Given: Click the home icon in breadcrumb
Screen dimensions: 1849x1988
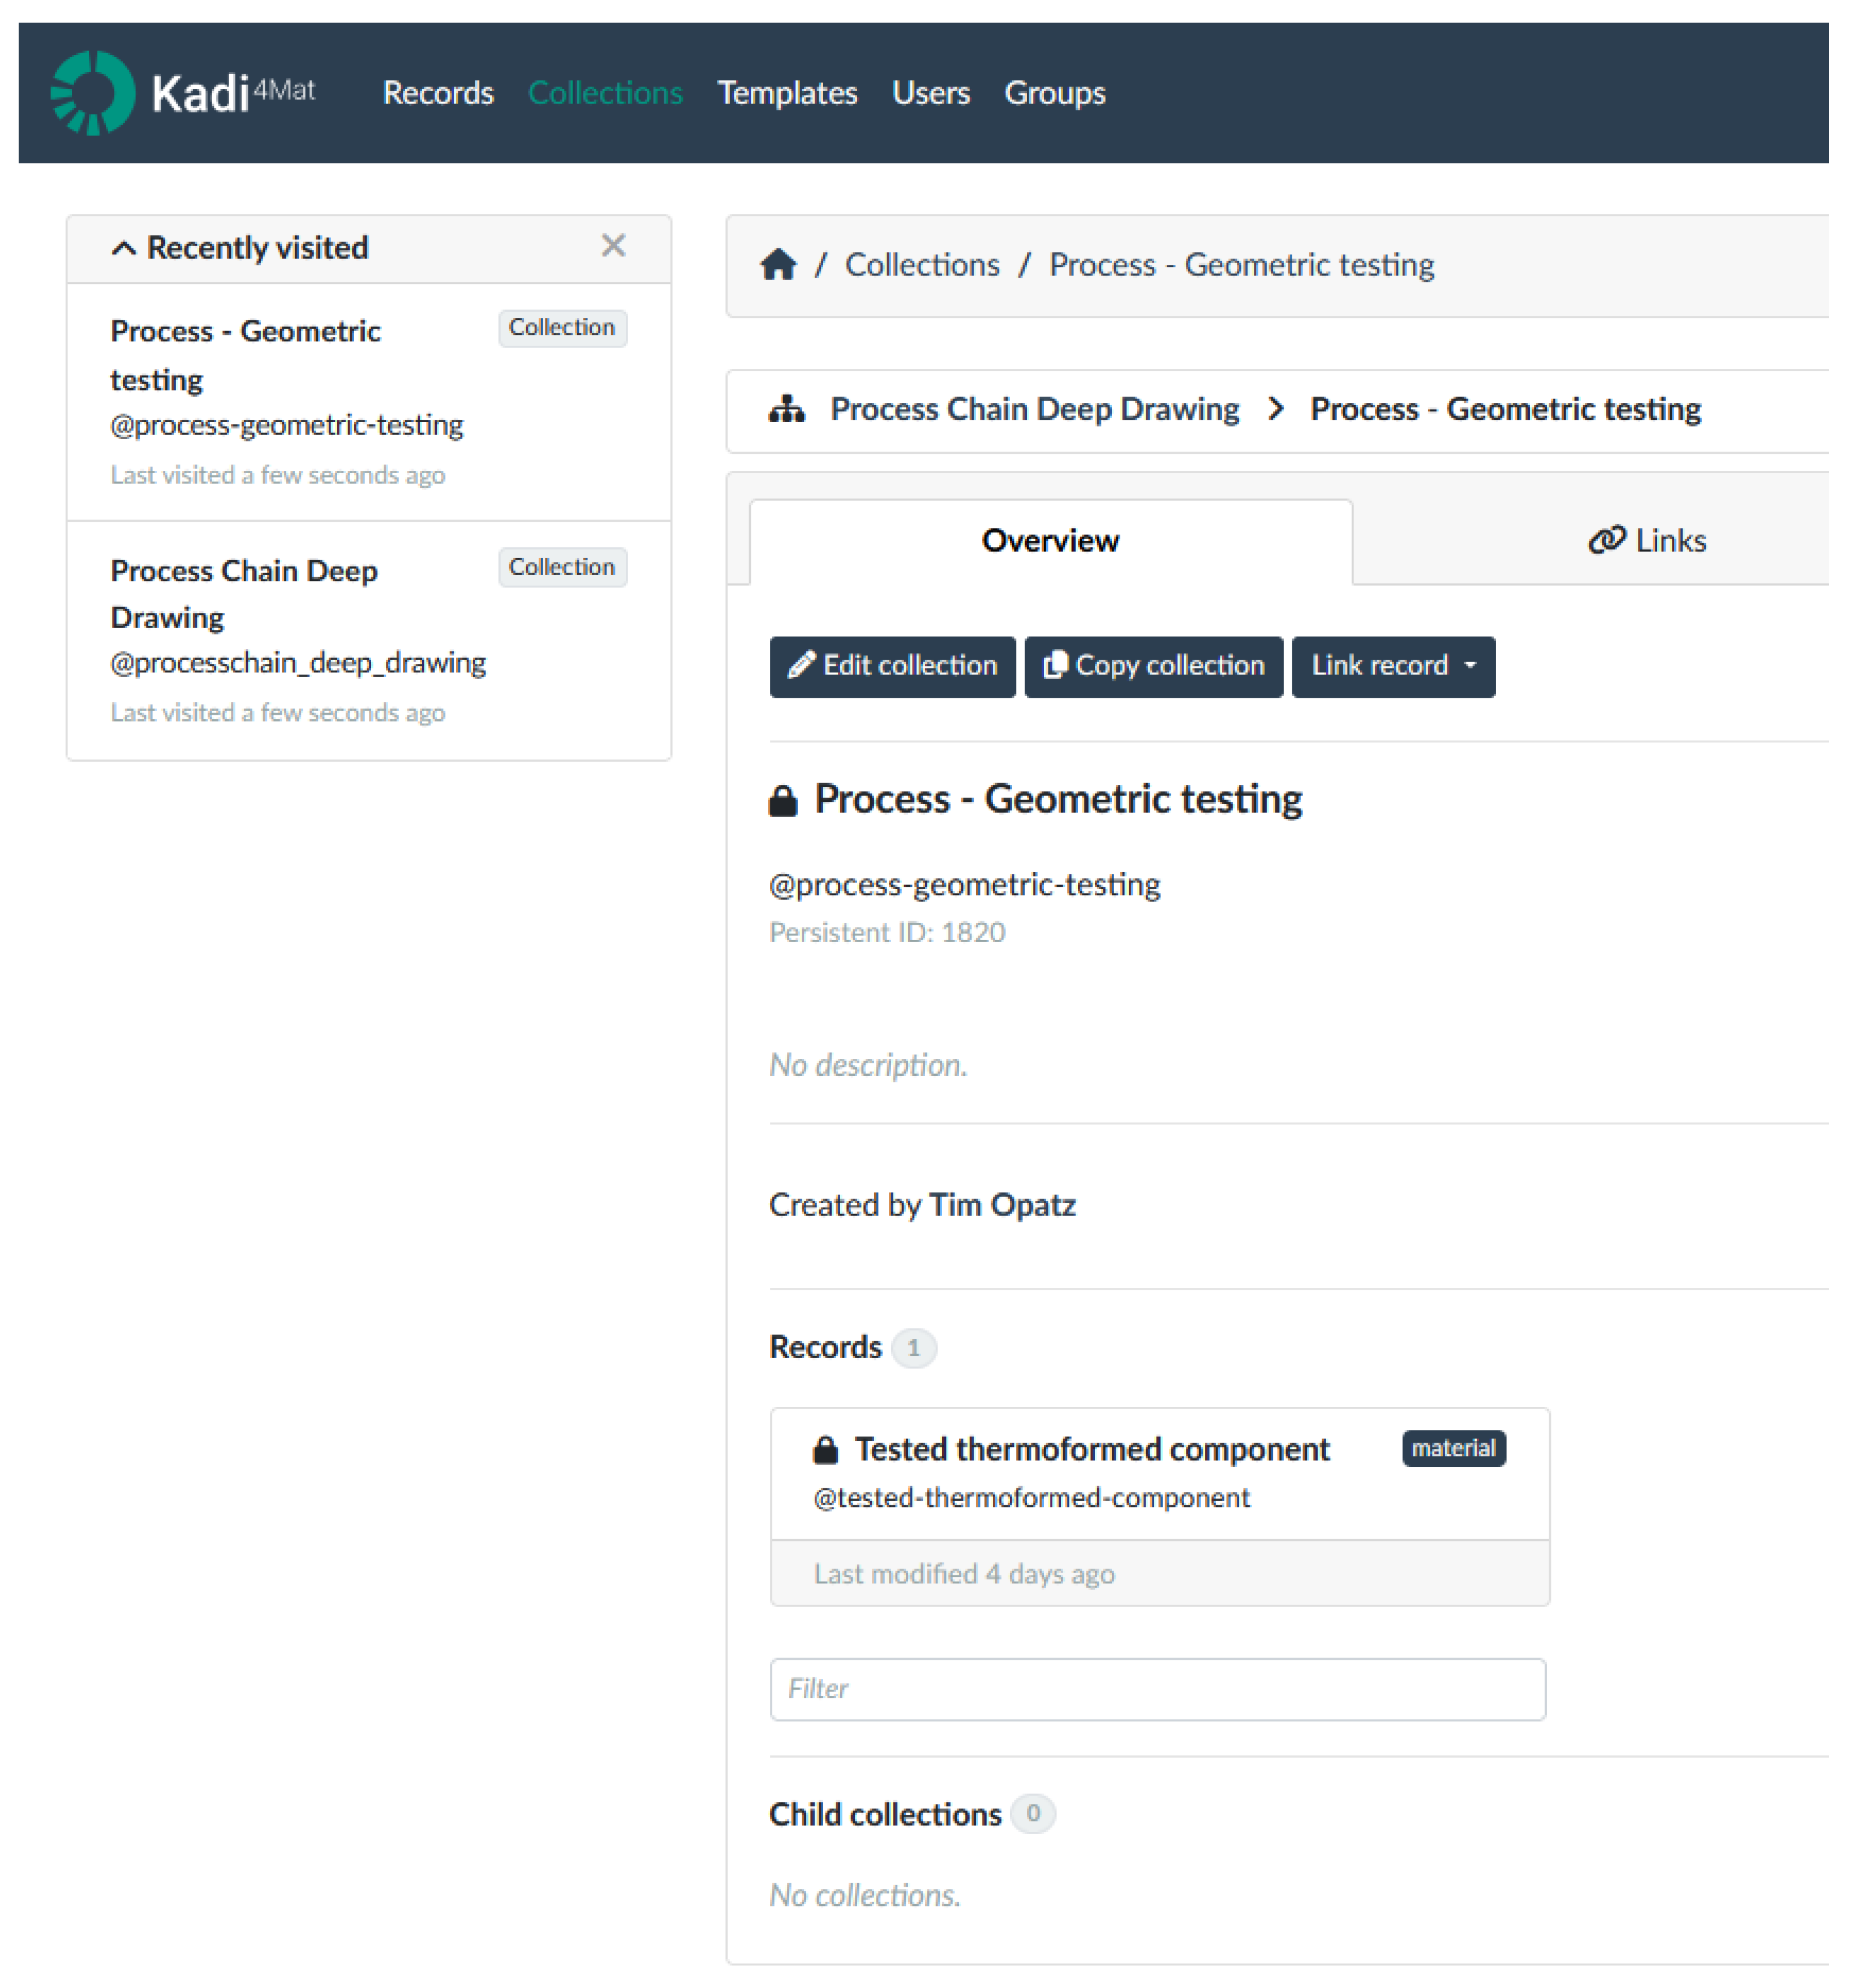Looking at the screenshot, I should tap(778, 265).
